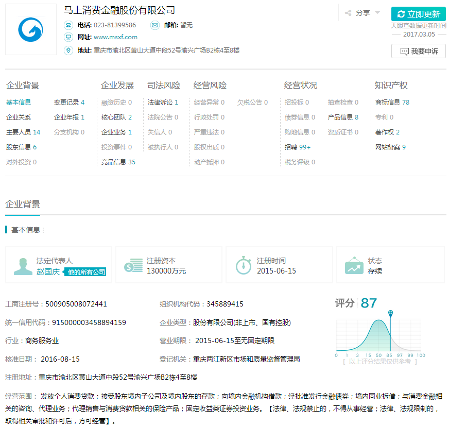This screenshot has height=426, width=449.
Task: Open 著作权 2 section
Action: click(387, 132)
